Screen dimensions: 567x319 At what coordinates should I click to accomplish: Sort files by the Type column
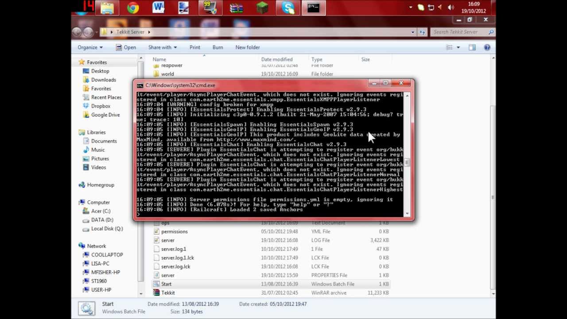[x=317, y=59]
